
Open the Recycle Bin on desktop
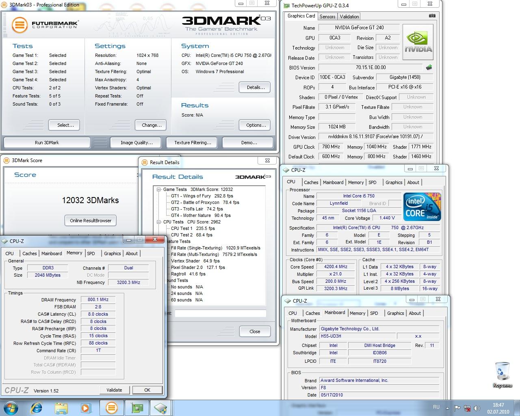pos(502,375)
